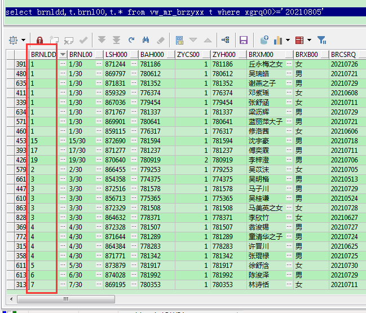366x313 pixels.
Task: Click the grid select-all icon in toolbar
Action: pyautogui.click(x=14, y=40)
